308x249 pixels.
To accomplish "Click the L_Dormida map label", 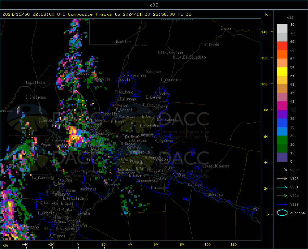I will (214, 195).
